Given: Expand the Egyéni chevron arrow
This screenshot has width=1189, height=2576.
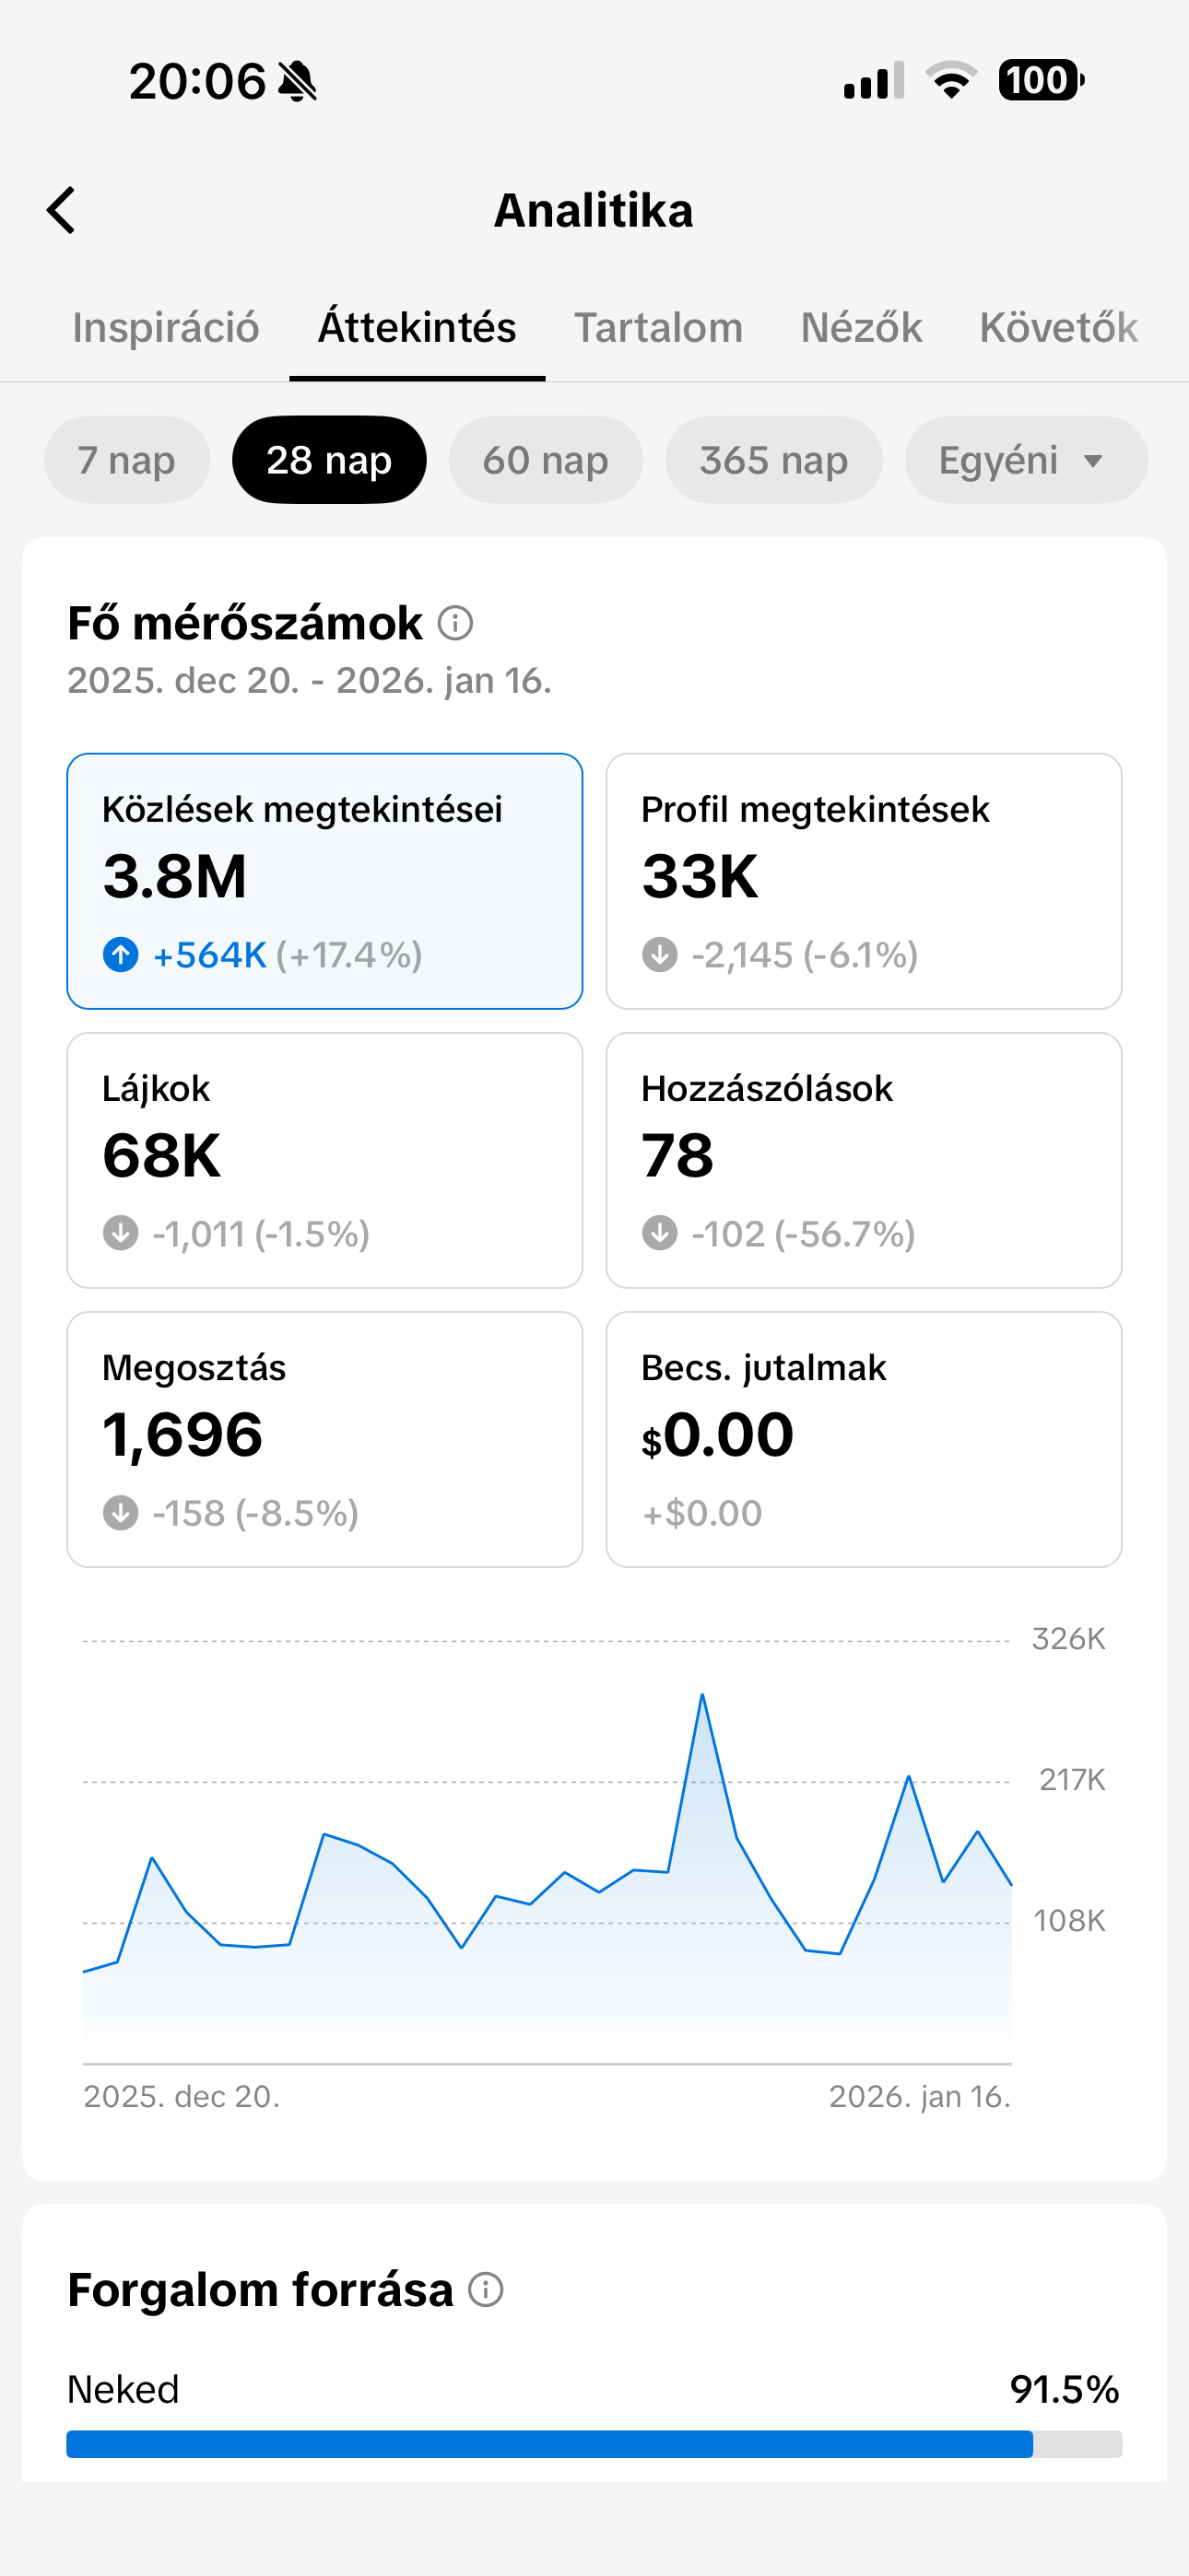Looking at the screenshot, I should click(x=1093, y=461).
